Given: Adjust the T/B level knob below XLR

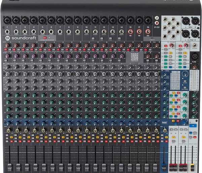Looking at the screenshot, I should (194, 67).
